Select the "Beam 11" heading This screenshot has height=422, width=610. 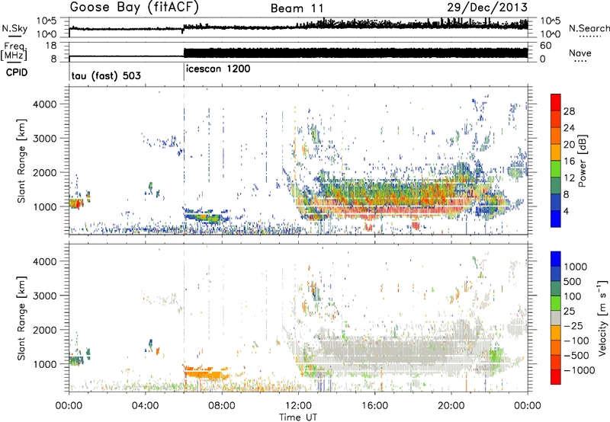point(297,8)
